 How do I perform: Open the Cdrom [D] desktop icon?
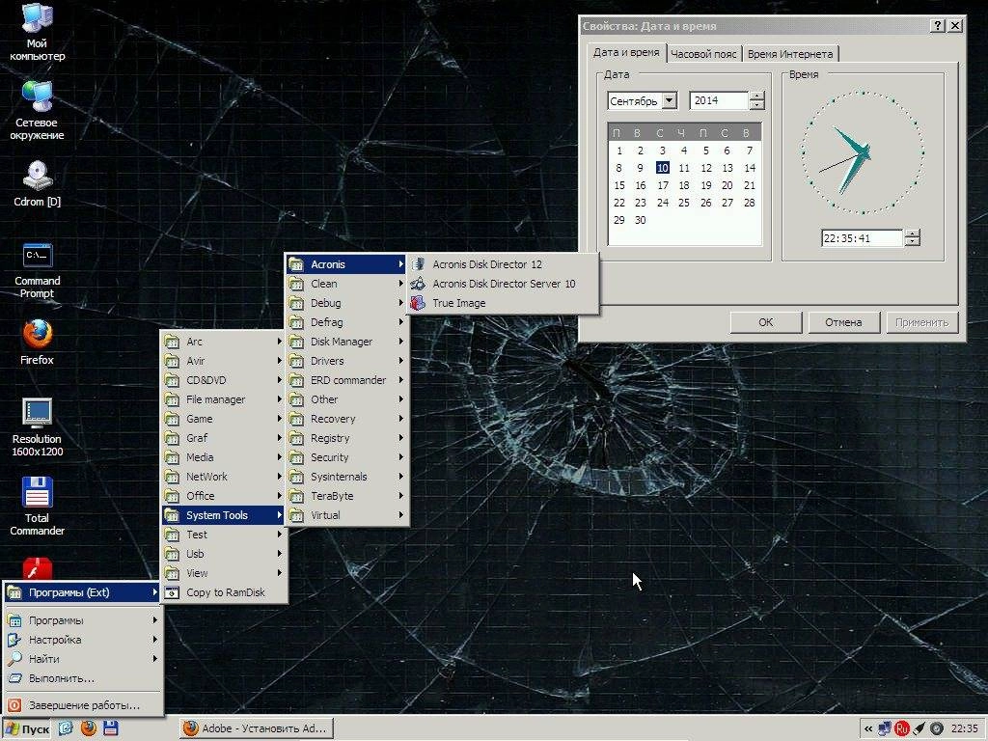(x=37, y=183)
